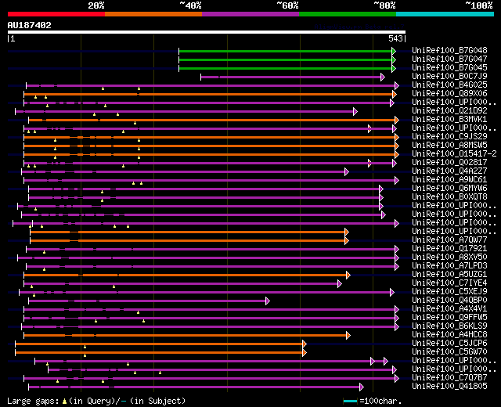The height and width of the screenshot is (407, 501).
Task: Open hit UniRef100_Q89X06
Action: [449, 93]
